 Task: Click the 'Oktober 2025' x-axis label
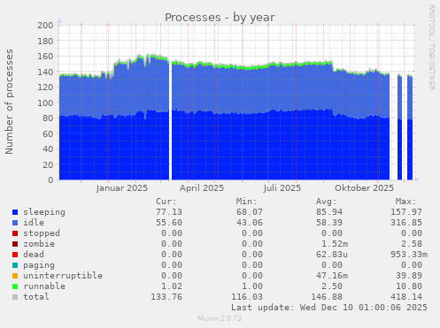click(x=364, y=188)
